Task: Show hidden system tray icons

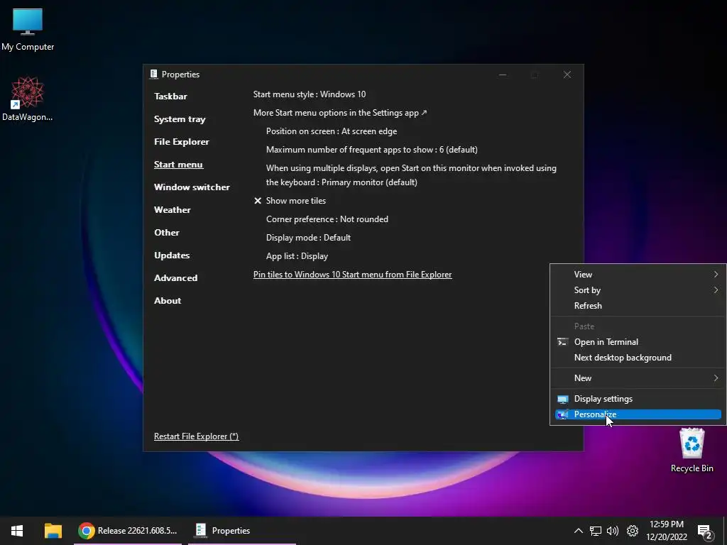Action: [578, 531]
